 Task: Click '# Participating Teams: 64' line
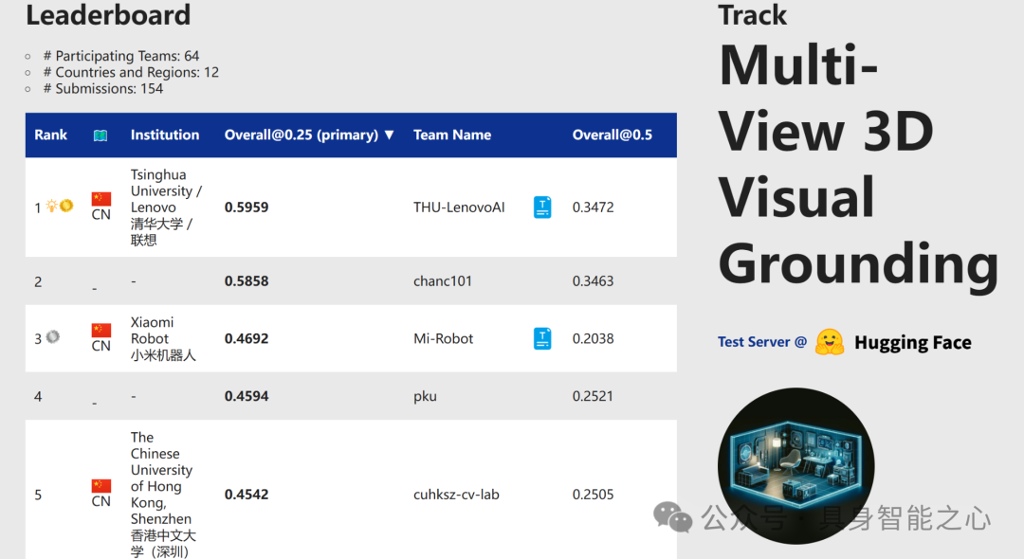pyautogui.click(x=120, y=56)
